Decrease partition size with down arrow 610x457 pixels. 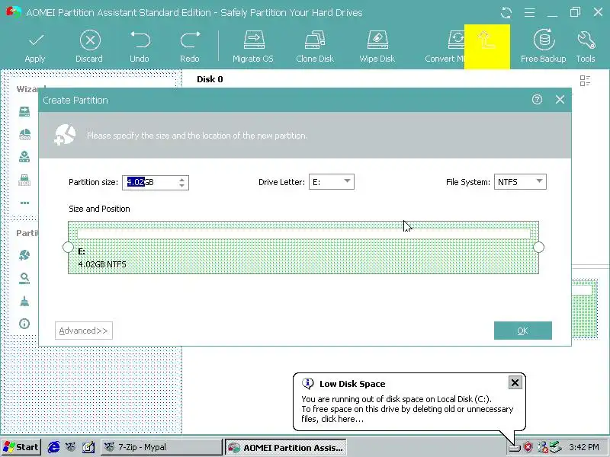tap(181, 186)
